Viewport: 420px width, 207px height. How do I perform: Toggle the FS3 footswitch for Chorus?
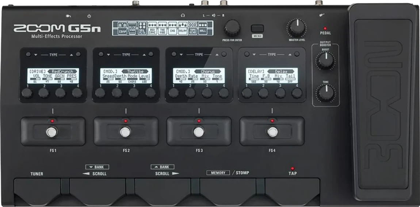[x=199, y=132]
